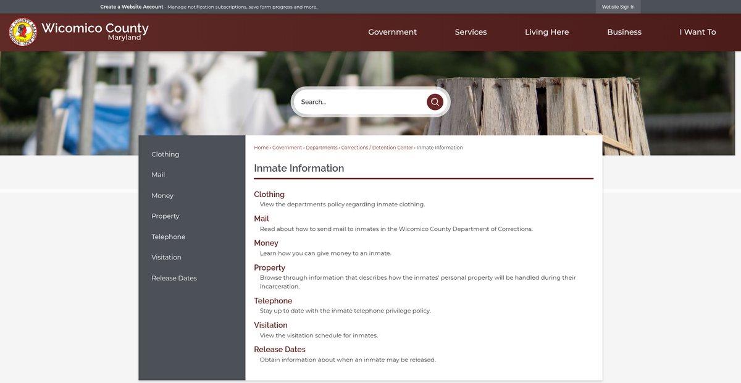The width and height of the screenshot is (741, 383).
Task: Open the Property heading link in content
Action: pos(270,268)
